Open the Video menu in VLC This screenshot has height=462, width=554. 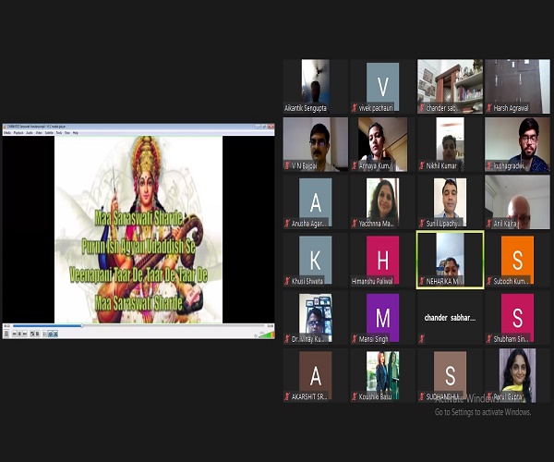(x=39, y=133)
